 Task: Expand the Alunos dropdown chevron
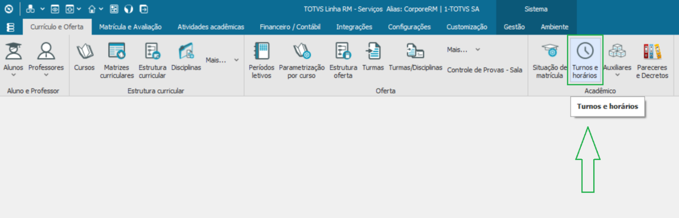pos(13,75)
